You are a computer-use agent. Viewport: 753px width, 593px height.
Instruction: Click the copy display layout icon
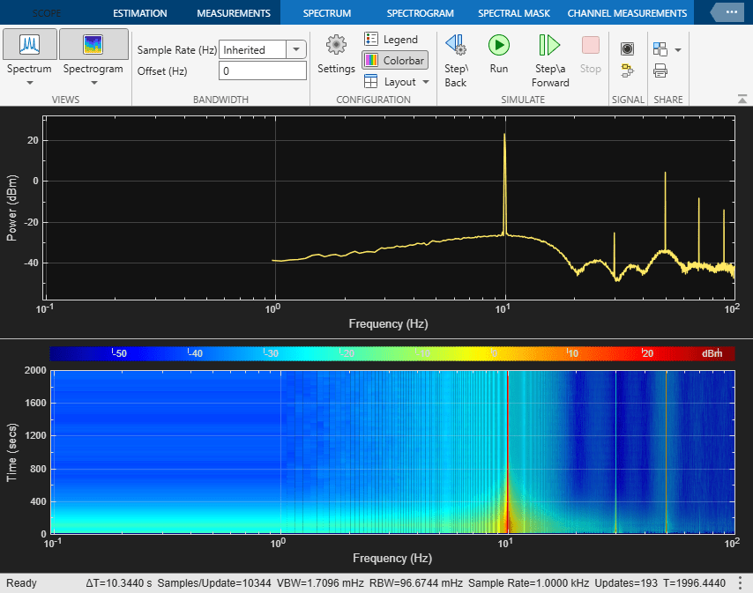click(x=660, y=49)
